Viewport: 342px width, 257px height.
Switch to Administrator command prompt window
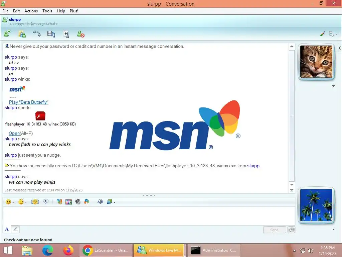tap(214, 250)
